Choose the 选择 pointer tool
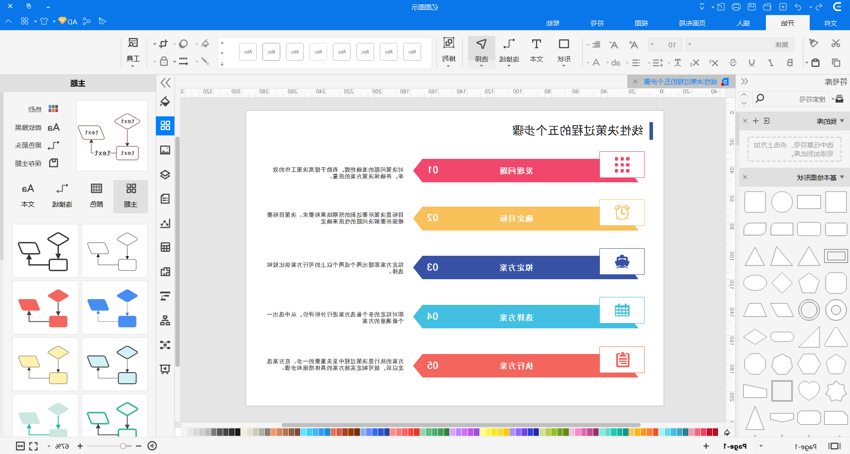Screen dimensions: 850x454 point(481,51)
